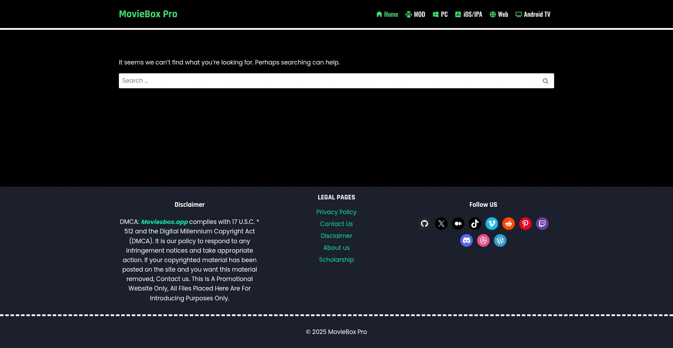Open the Privacy Policy link
673x348 pixels.
[x=336, y=212]
